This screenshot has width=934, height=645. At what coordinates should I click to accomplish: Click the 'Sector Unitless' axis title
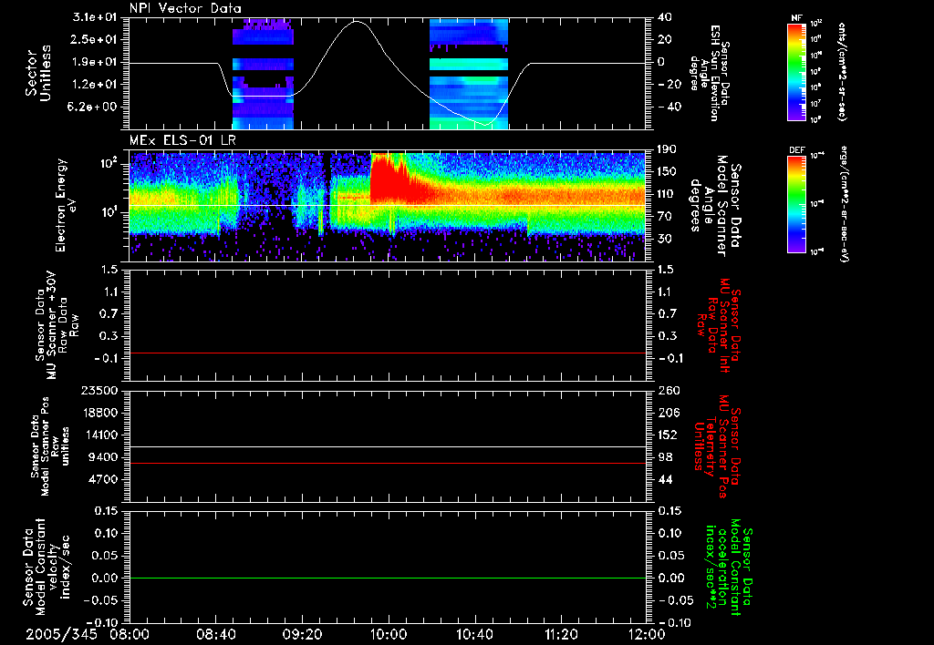(x=38, y=73)
